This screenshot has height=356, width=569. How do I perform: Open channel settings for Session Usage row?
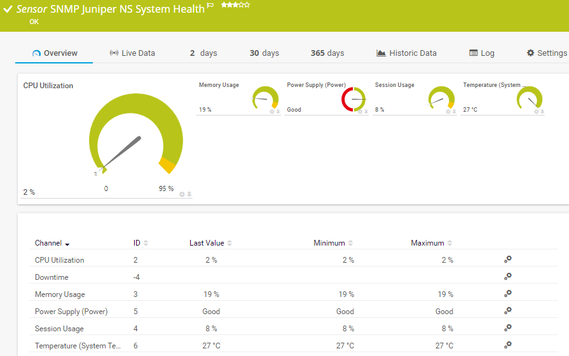pos(507,328)
